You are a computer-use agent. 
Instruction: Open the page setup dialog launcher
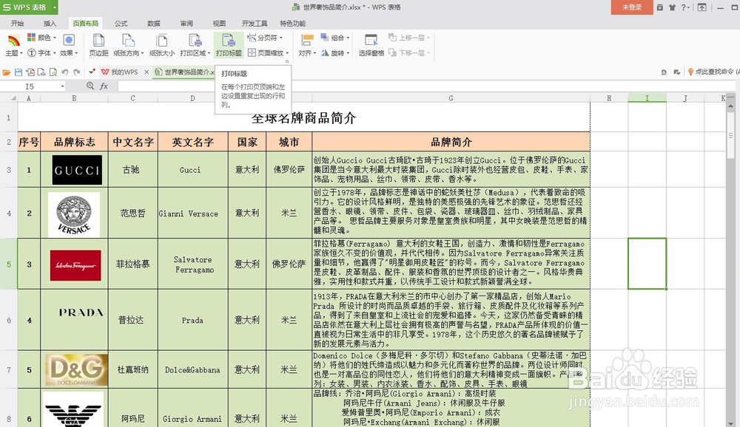(287, 61)
